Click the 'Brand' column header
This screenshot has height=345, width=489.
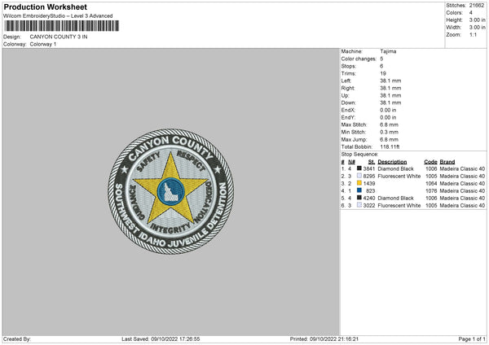[447, 162]
